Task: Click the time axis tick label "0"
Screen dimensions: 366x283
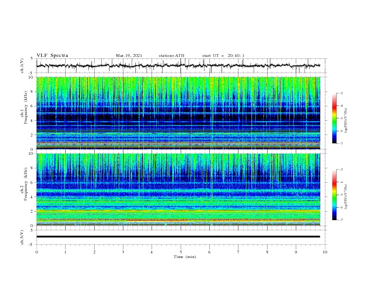Action: pyautogui.click(x=37, y=252)
